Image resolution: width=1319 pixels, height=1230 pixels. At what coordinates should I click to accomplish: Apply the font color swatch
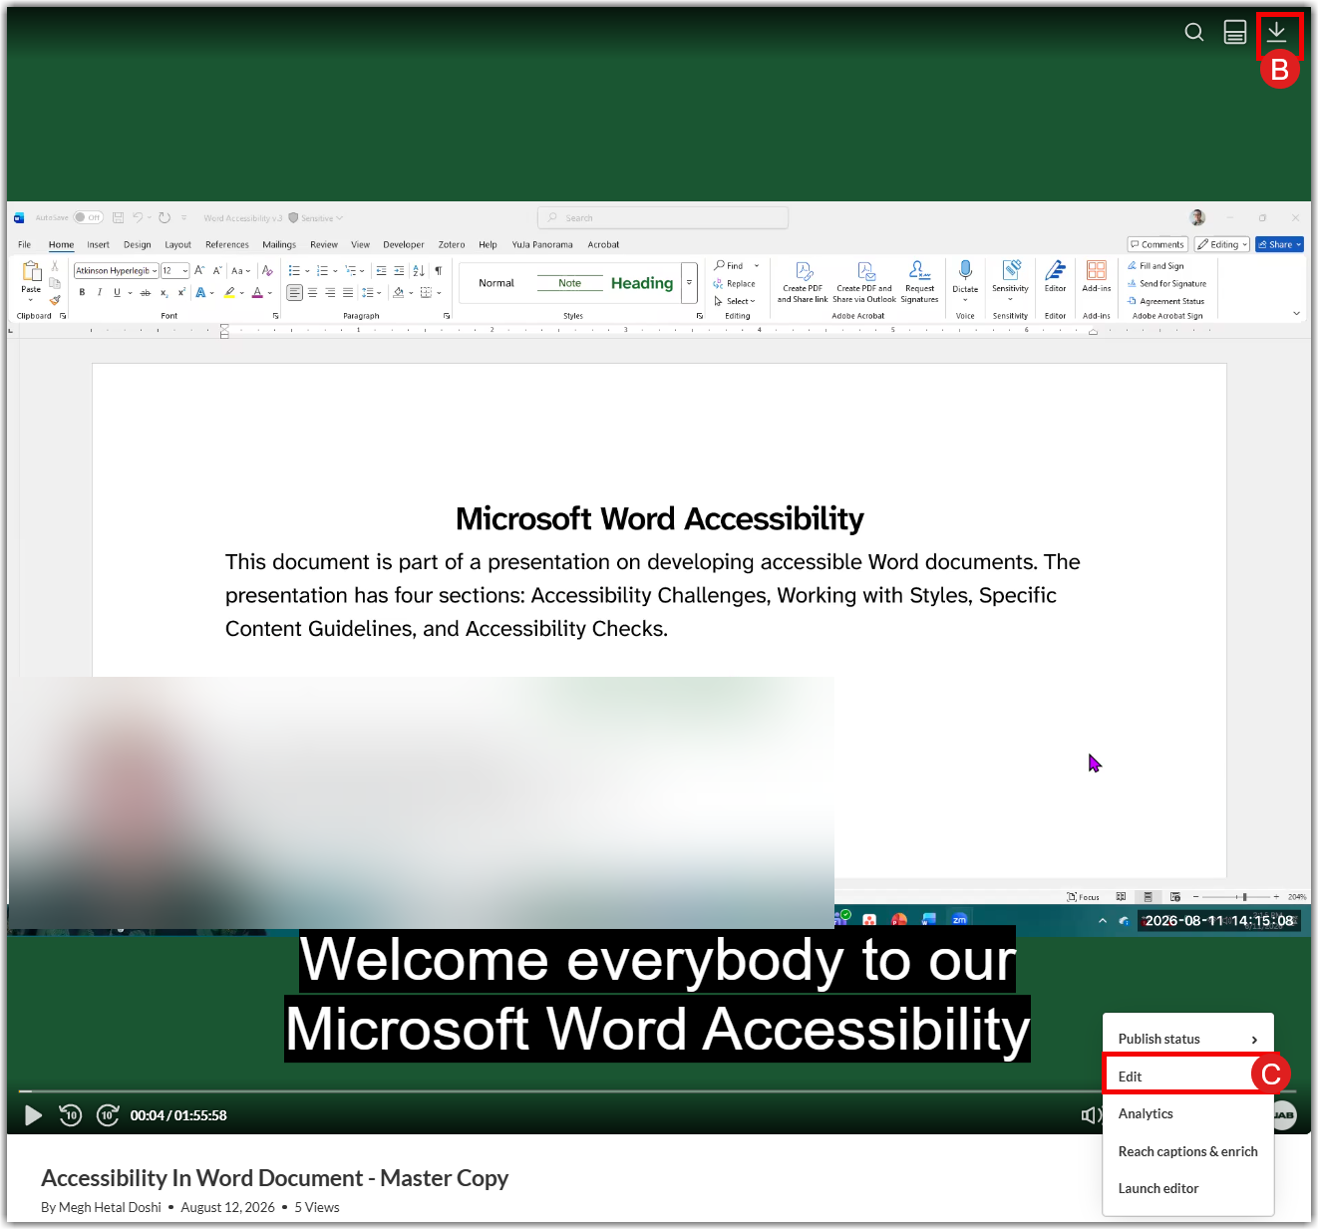tap(257, 293)
